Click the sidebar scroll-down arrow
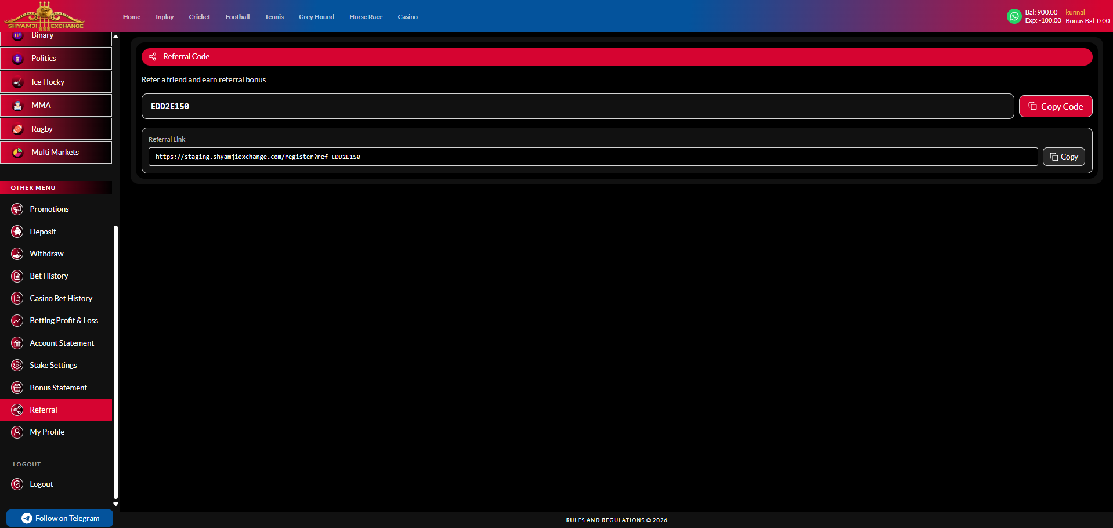The image size is (1113, 528). tap(115, 504)
